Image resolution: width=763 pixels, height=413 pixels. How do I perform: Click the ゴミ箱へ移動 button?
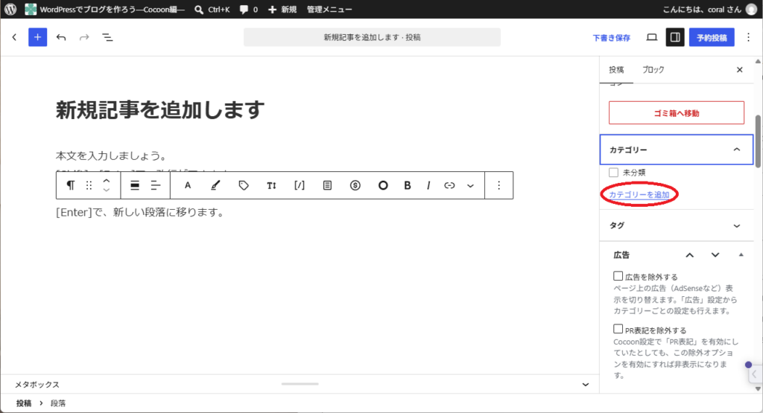[677, 112]
